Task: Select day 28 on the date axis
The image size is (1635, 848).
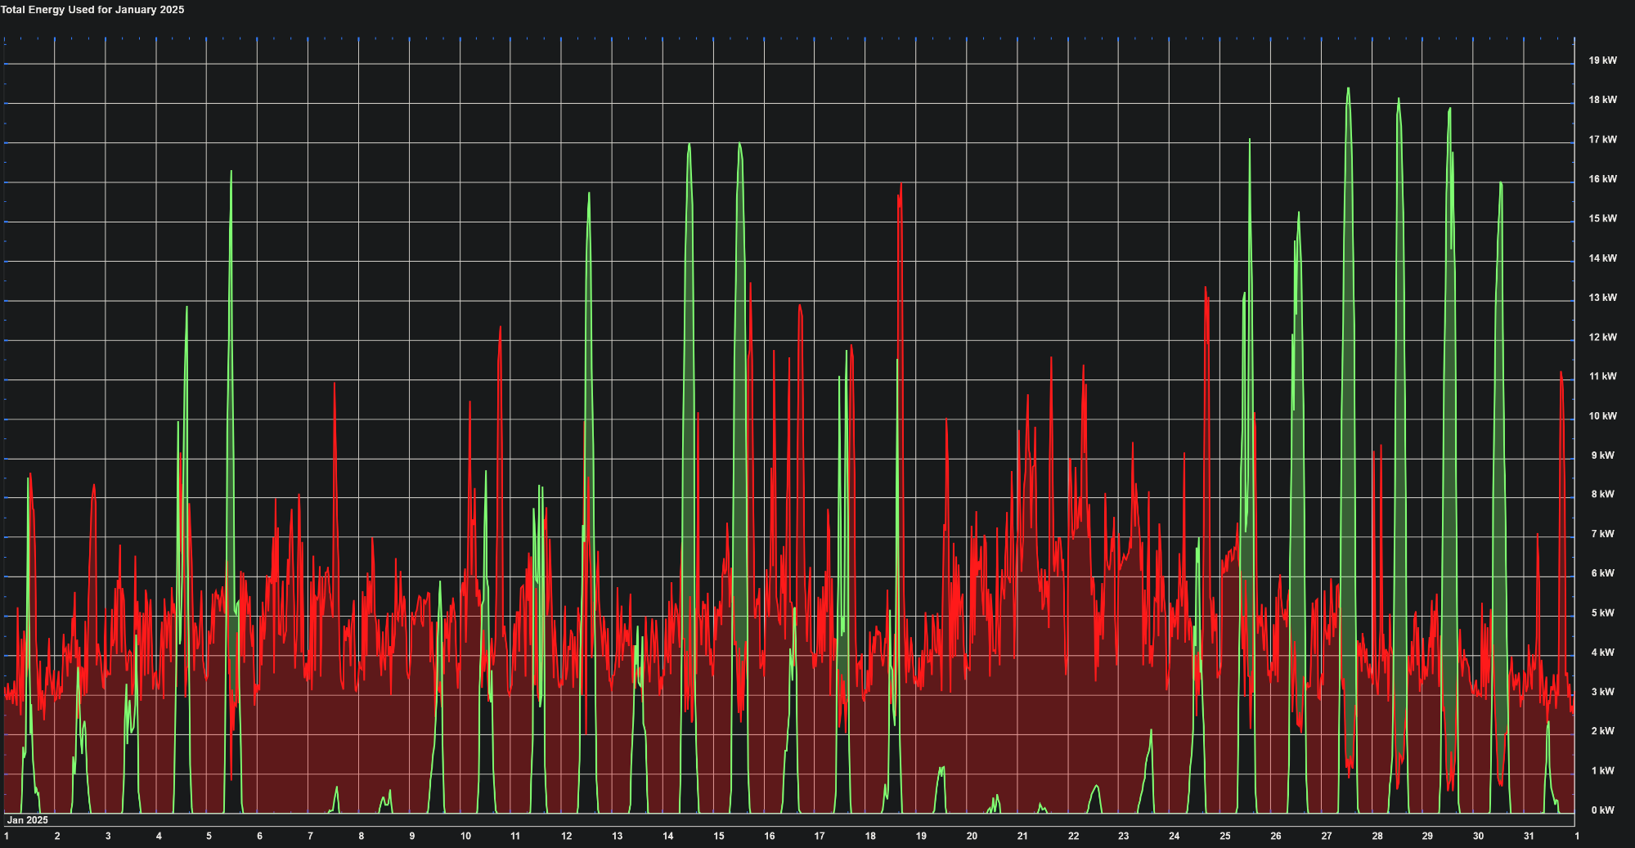Action: [1377, 836]
